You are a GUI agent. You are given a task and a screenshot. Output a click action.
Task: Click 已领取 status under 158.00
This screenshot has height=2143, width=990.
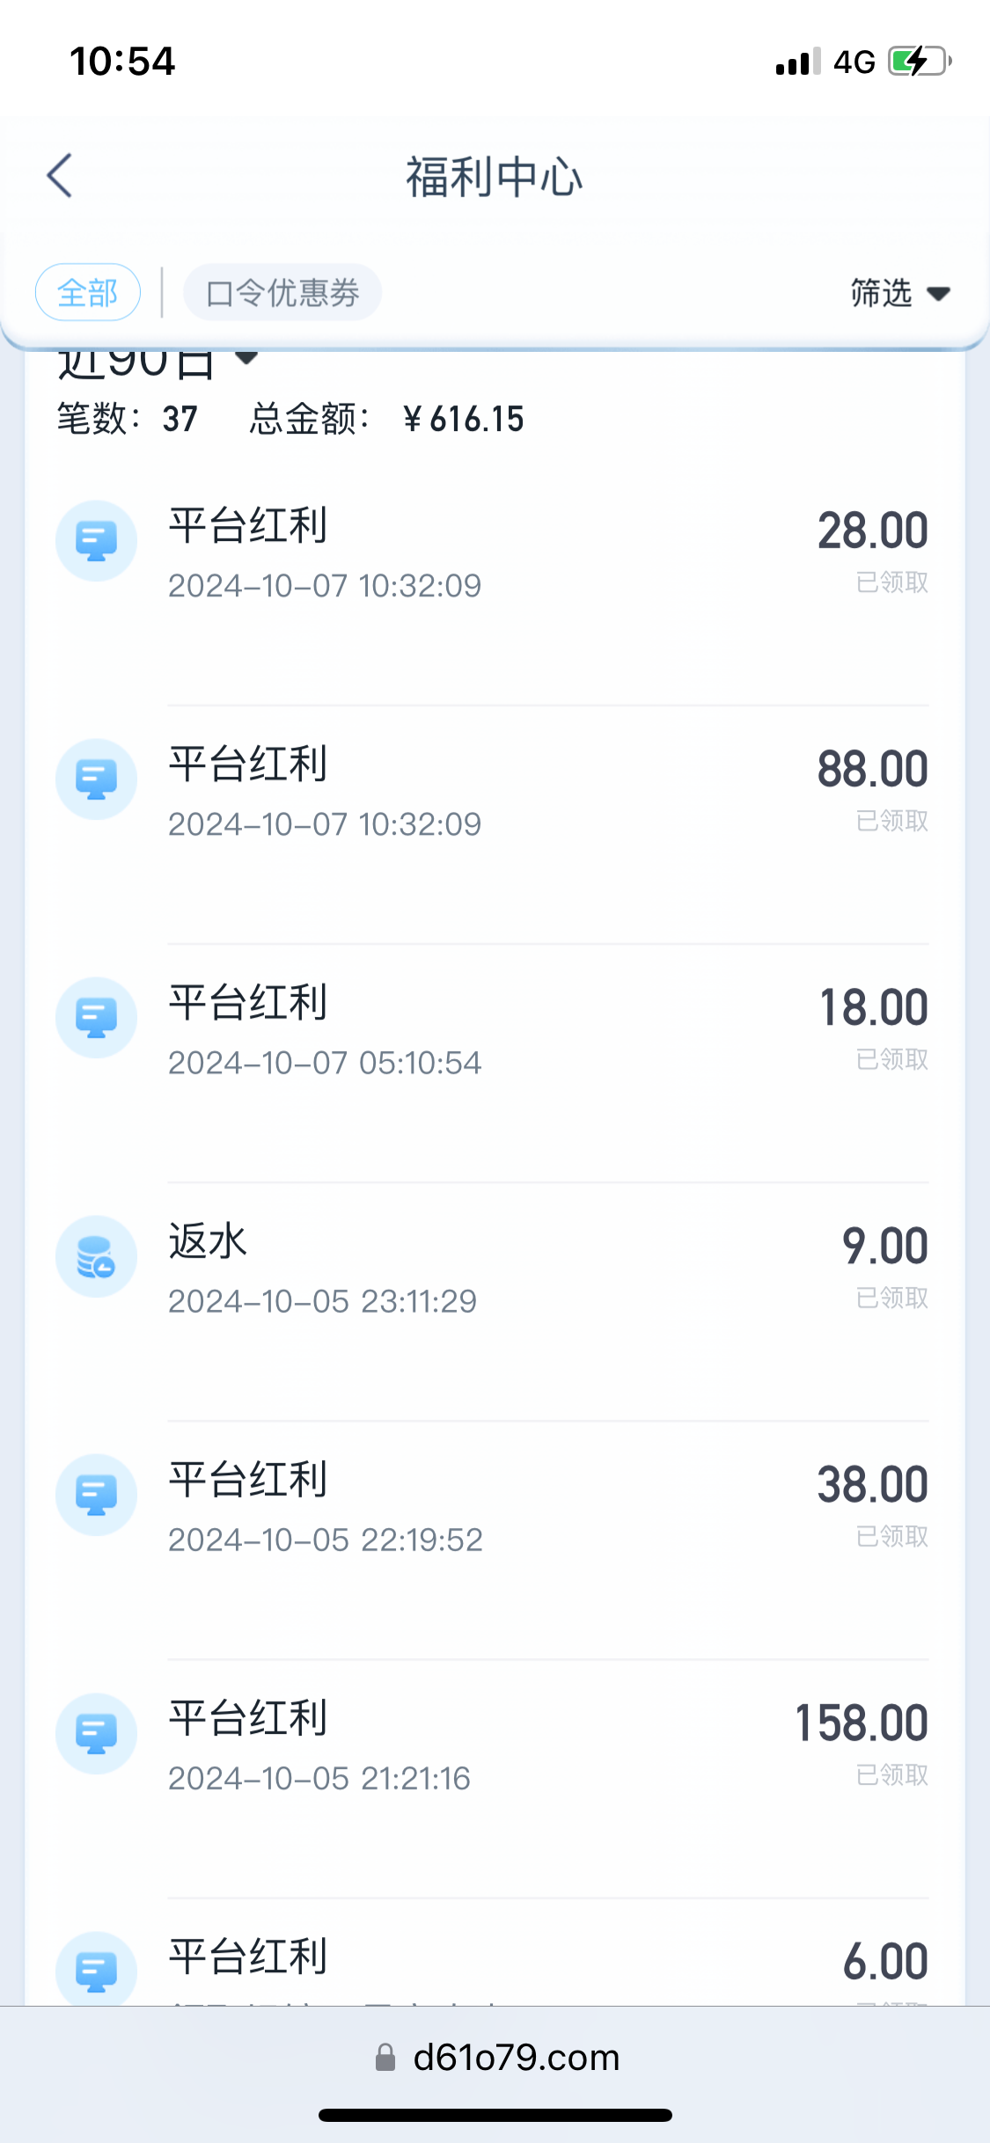coord(892,1775)
